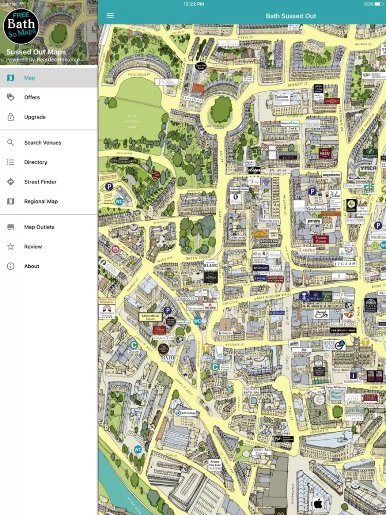Tap the parking marker beside Boho
Viewport: 386px width, 515px height.
pos(312,191)
